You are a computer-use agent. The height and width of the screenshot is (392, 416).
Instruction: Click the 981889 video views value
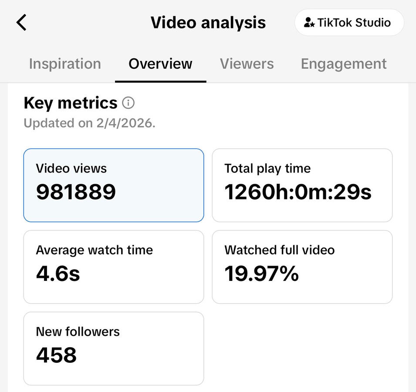click(x=76, y=192)
